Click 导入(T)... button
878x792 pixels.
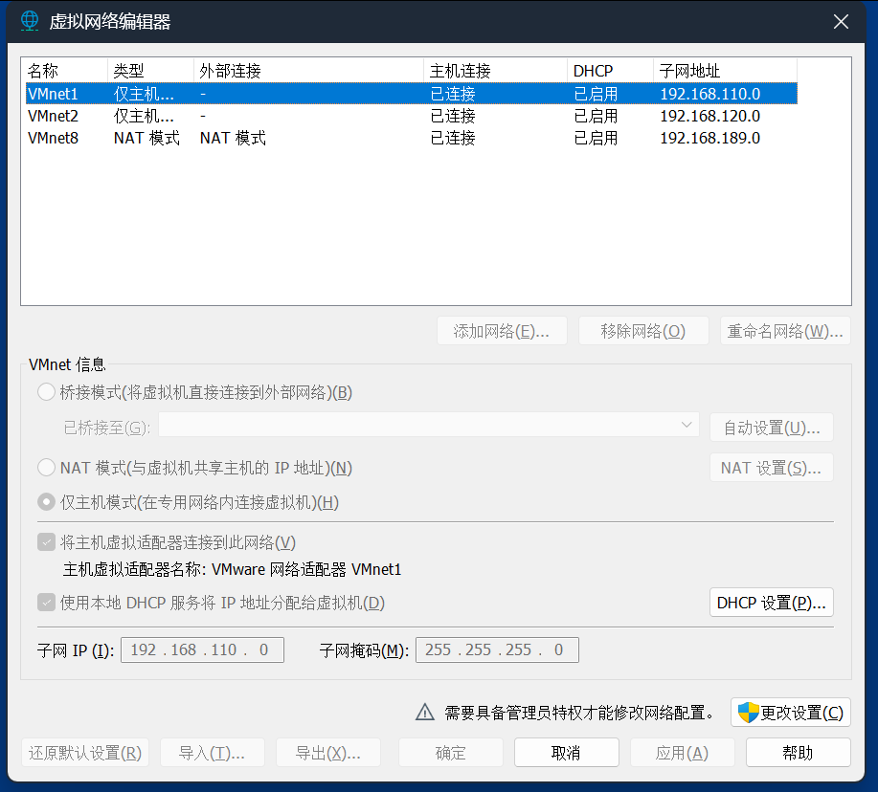click(x=213, y=753)
